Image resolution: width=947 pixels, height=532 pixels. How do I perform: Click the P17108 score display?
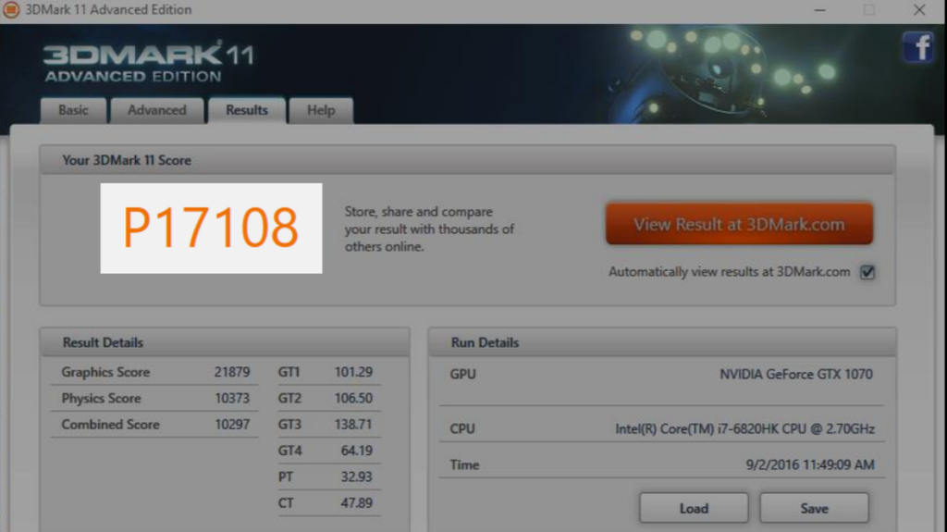click(211, 228)
